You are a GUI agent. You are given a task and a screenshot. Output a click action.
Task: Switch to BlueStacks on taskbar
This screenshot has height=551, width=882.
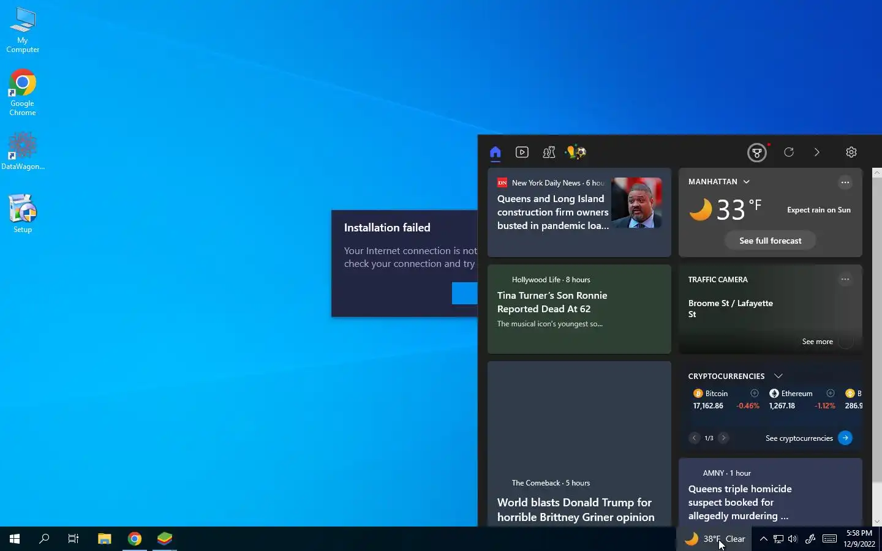165,539
